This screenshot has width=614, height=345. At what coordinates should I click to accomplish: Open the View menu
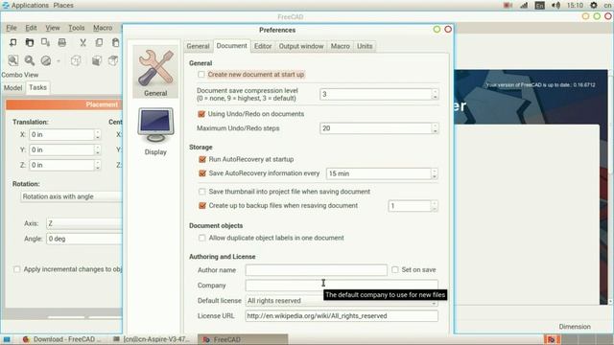(x=53, y=28)
